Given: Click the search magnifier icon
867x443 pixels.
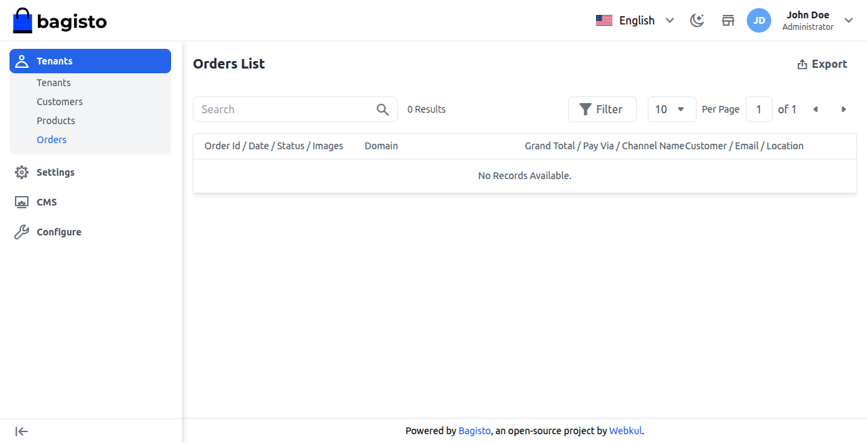Looking at the screenshot, I should pyautogui.click(x=383, y=109).
